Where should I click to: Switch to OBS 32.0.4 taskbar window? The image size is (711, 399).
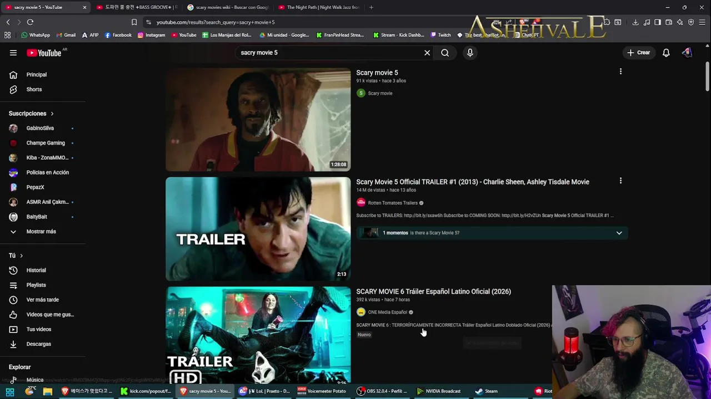[382, 391]
